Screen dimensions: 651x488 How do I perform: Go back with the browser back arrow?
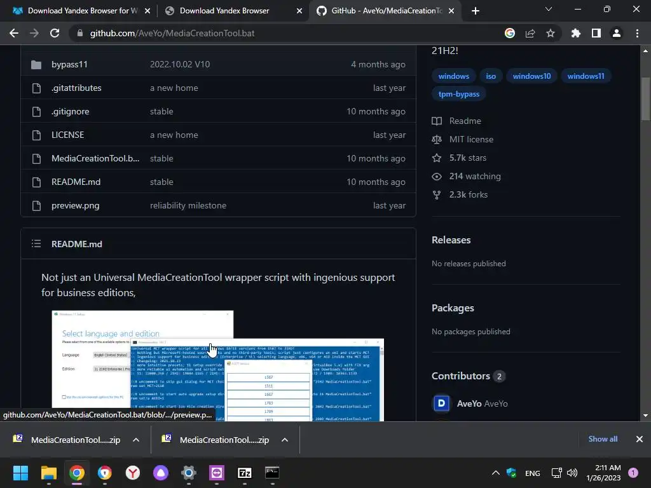pos(14,33)
